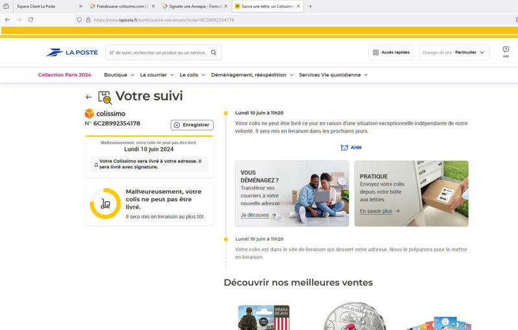Click the En savoir plus link
518x330 pixels.
(379, 211)
